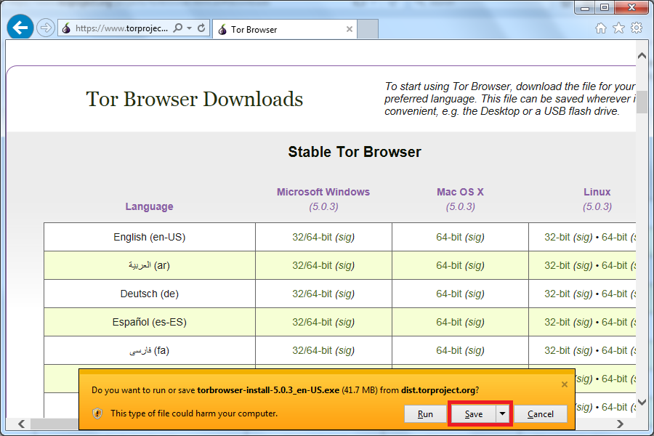The height and width of the screenshot is (436, 654).
Task: Click the vertical scrollbar up arrow
Action: (x=642, y=56)
